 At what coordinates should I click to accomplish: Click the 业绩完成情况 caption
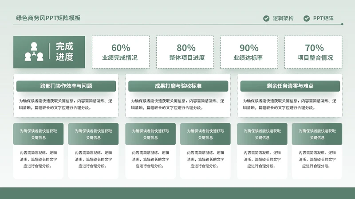click(120, 58)
